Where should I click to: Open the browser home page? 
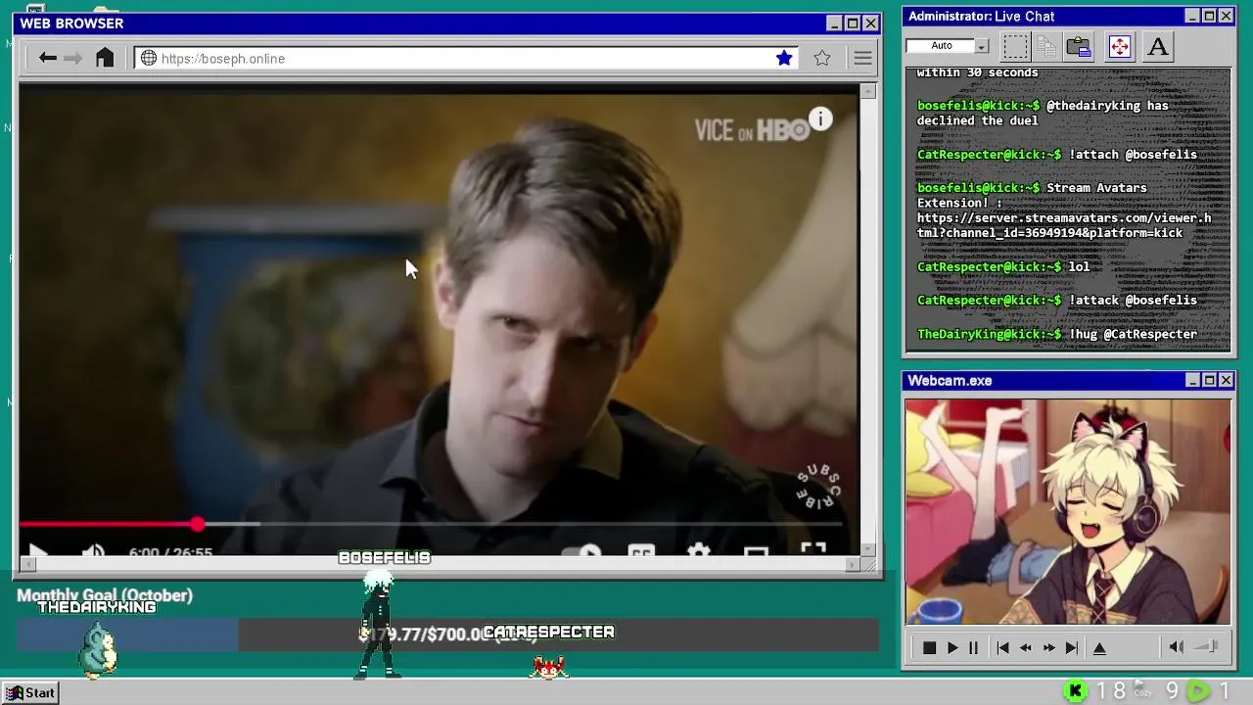coord(105,58)
